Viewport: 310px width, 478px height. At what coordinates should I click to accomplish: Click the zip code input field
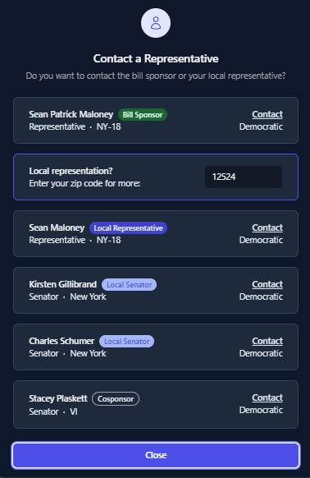coord(244,177)
